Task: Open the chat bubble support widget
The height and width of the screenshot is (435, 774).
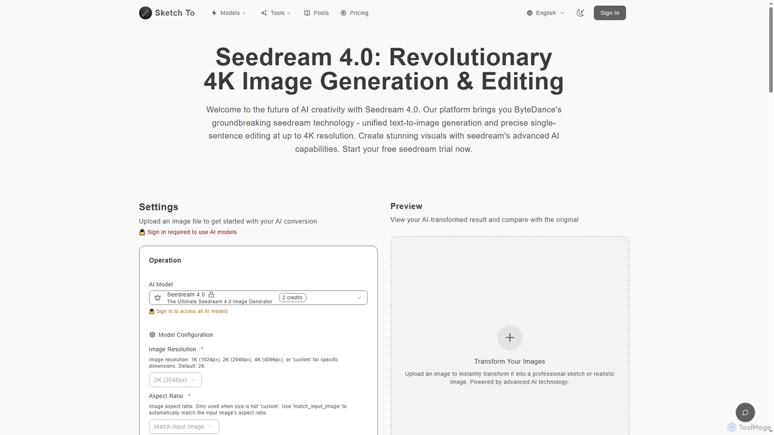Action: [x=745, y=413]
